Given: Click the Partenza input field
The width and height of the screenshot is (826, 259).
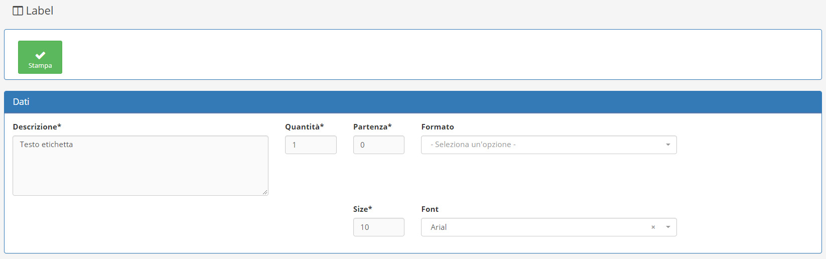Looking at the screenshot, I should click(378, 145).
